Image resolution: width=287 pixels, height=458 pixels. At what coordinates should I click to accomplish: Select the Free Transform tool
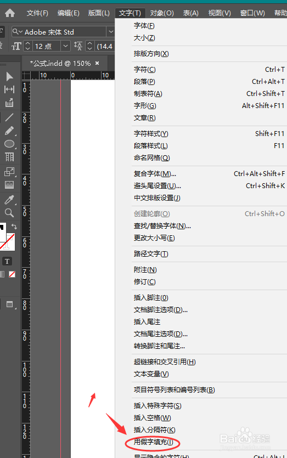point(9,172)
